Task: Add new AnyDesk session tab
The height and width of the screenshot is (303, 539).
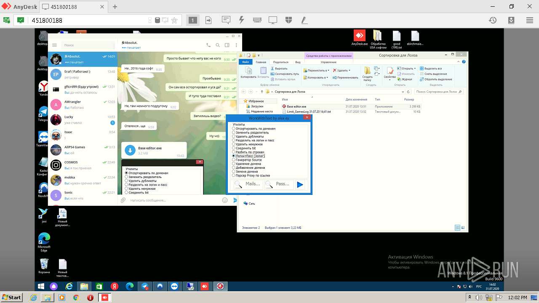Action: click(115, 7)
